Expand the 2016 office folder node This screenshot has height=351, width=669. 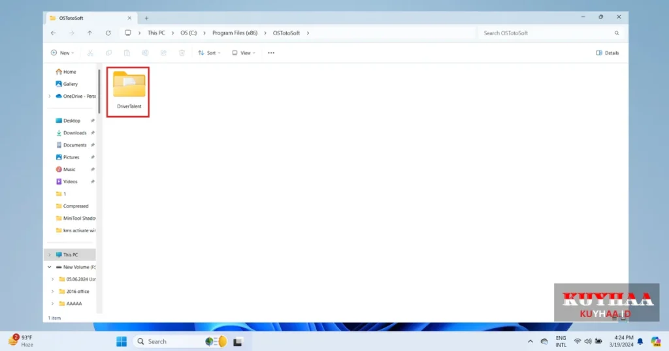coord(52,292)
